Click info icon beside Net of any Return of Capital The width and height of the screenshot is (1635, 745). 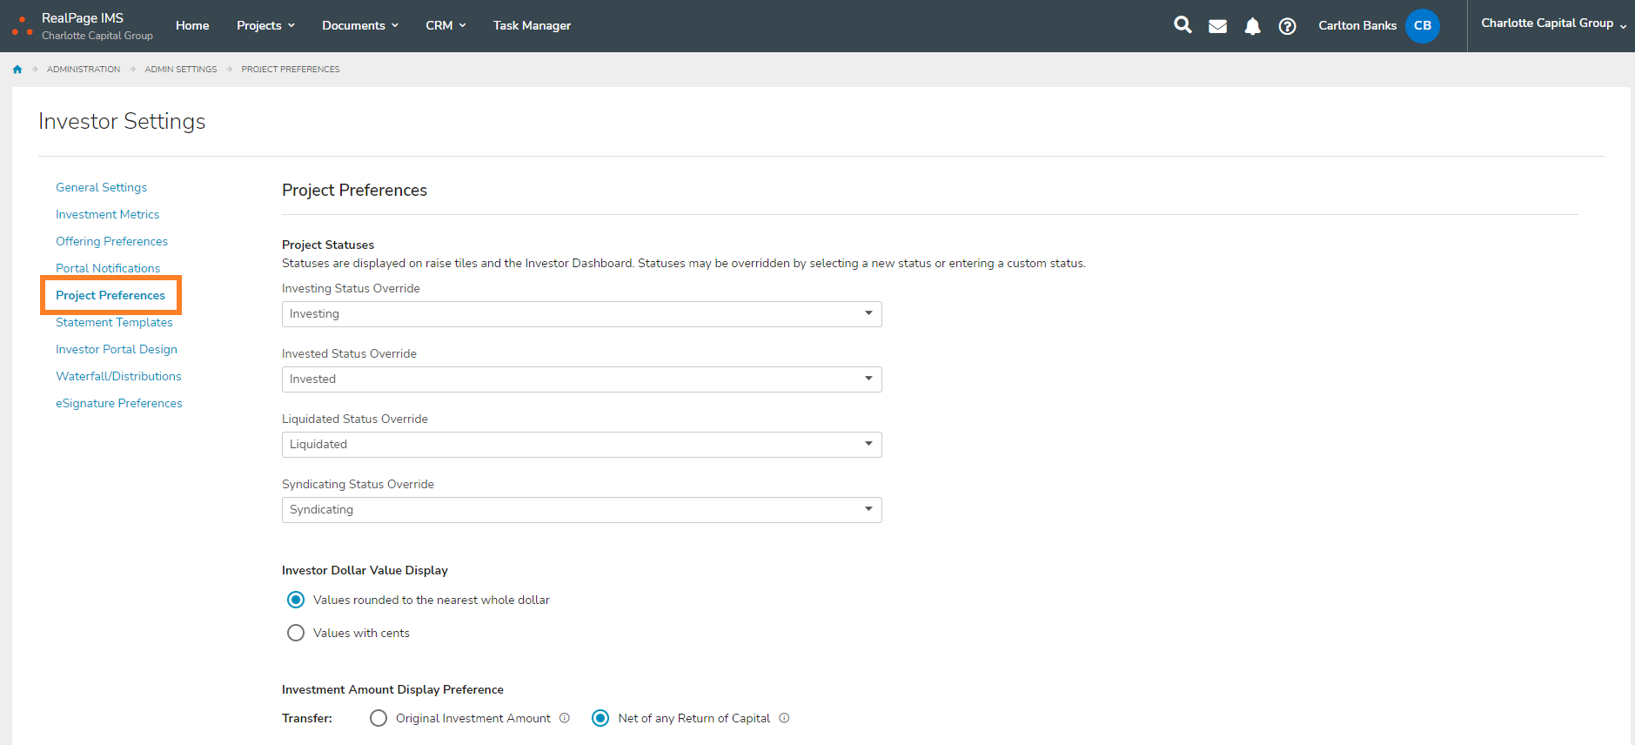coord(784,718)
